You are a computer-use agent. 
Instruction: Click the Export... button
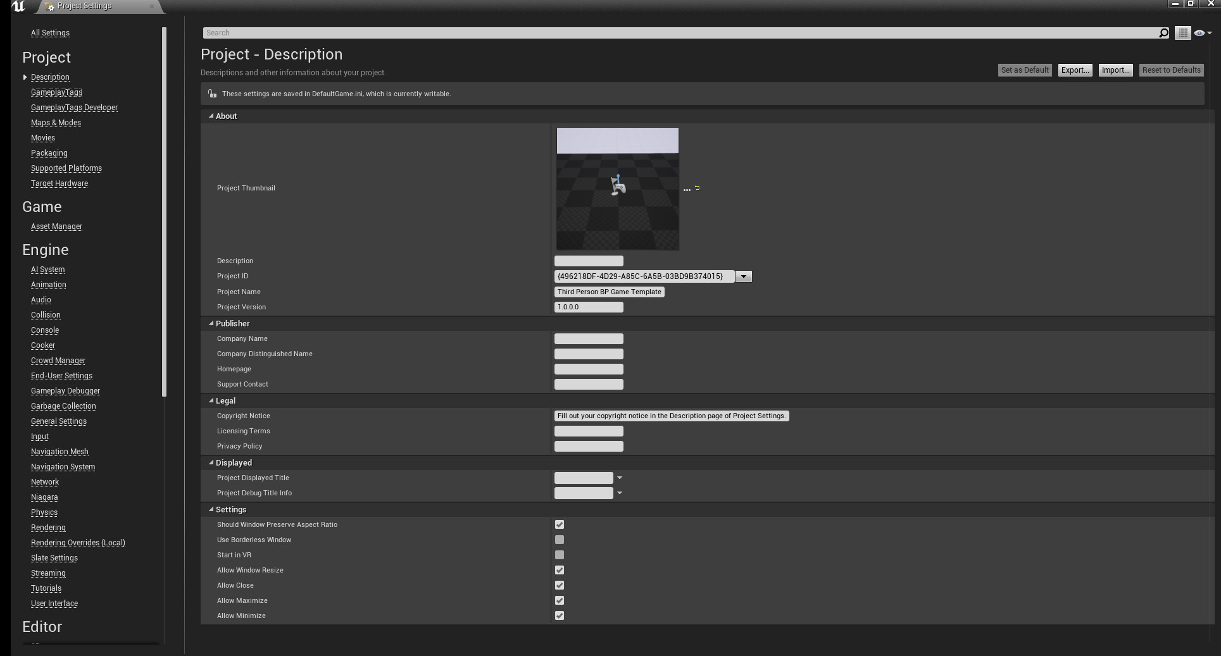(1075, 70)
